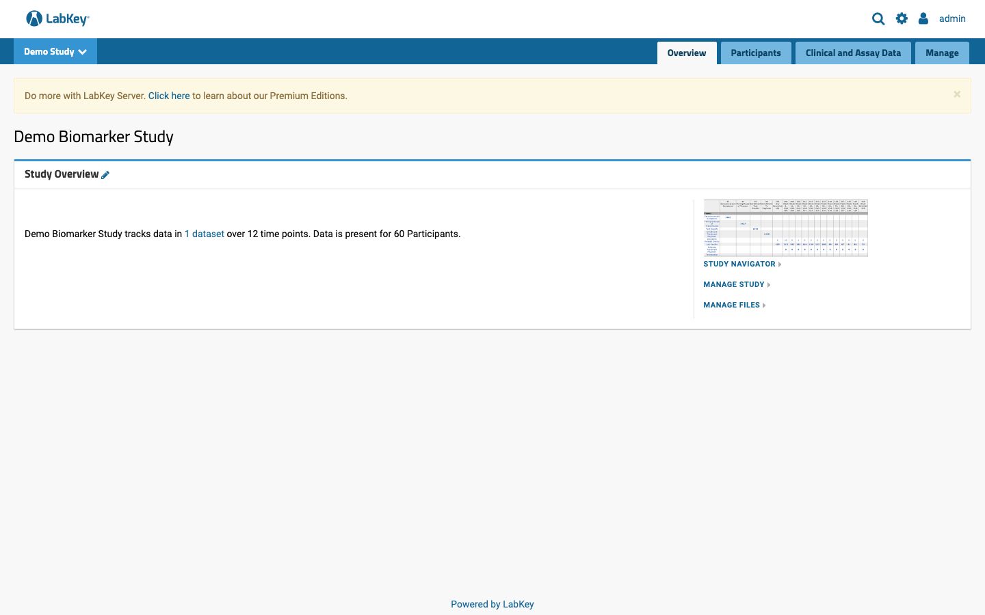Click the user profile icon

923,18
